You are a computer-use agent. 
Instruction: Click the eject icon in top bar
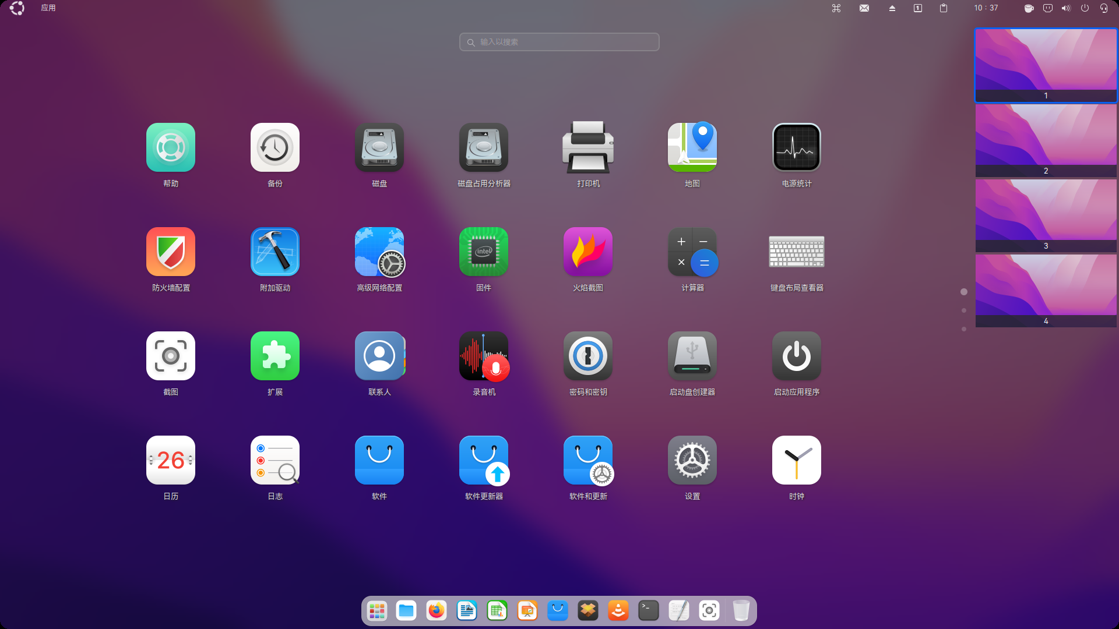(x=892, y=8)
